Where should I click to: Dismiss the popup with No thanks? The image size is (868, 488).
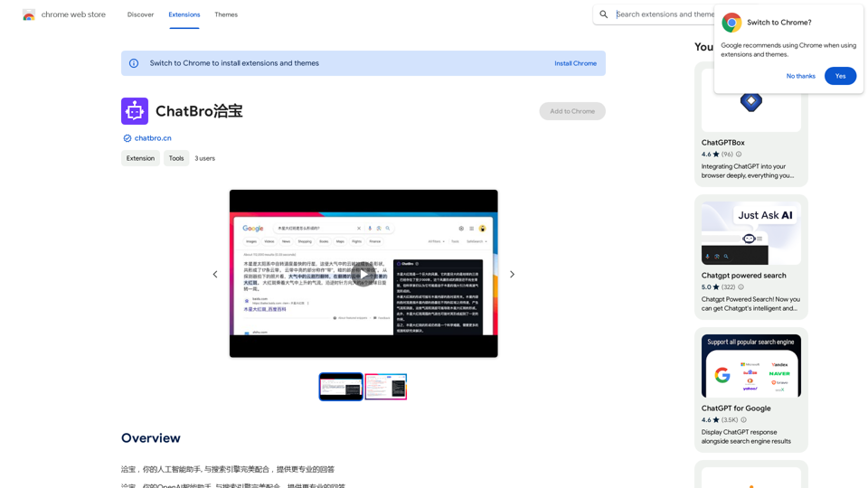coord(800,76)
